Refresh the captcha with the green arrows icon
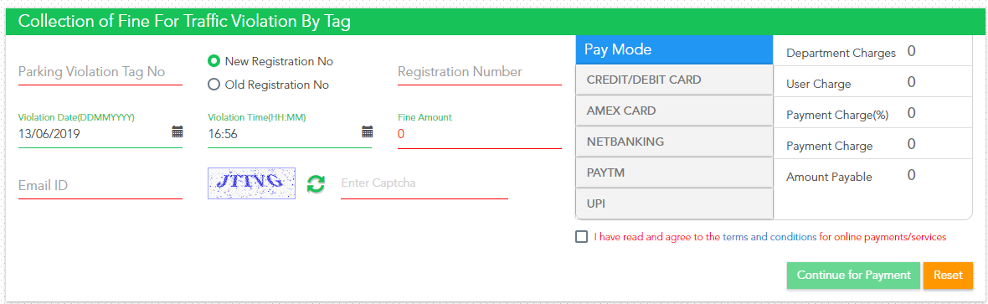This screenshot has width=988, height=304. 316,183
